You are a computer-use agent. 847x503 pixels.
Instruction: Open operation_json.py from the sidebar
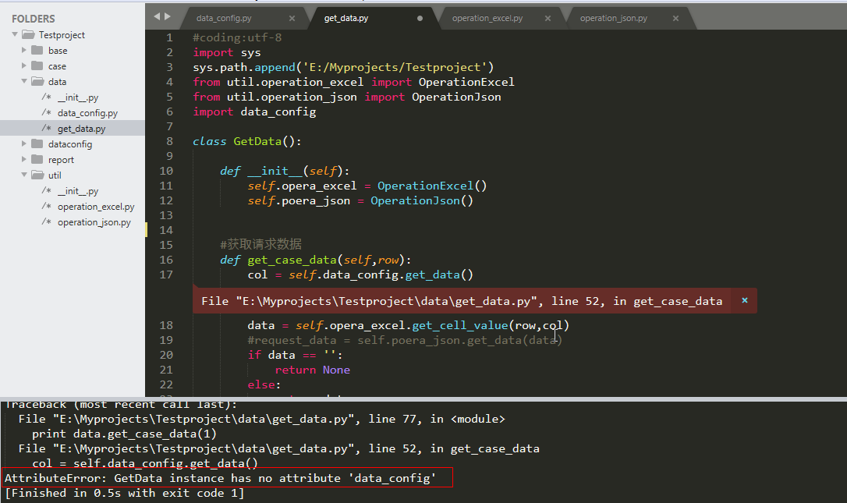tap(94, 222)
